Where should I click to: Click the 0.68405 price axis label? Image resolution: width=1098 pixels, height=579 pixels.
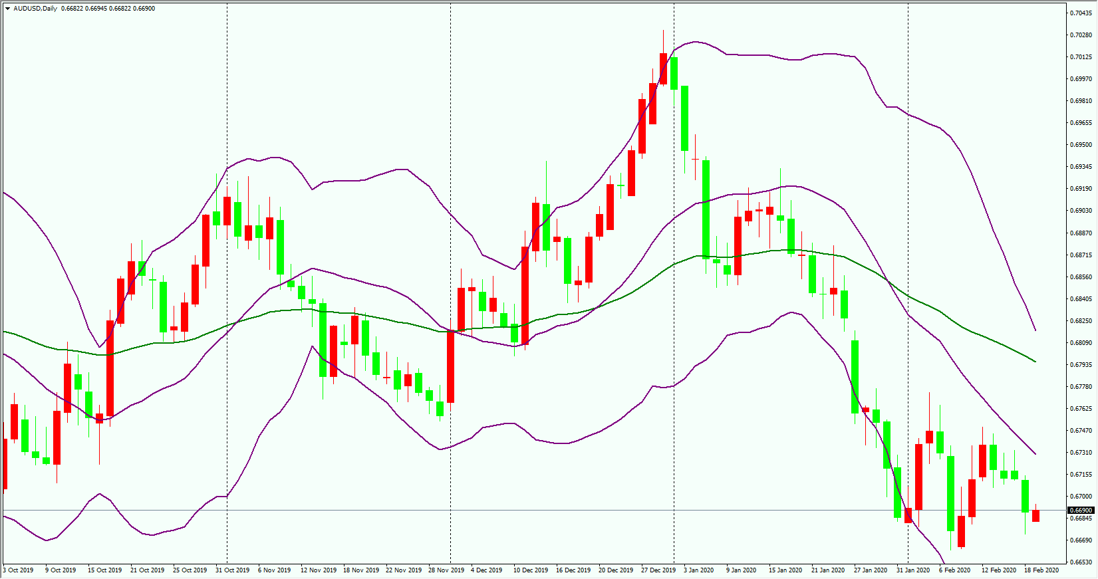1081,298
